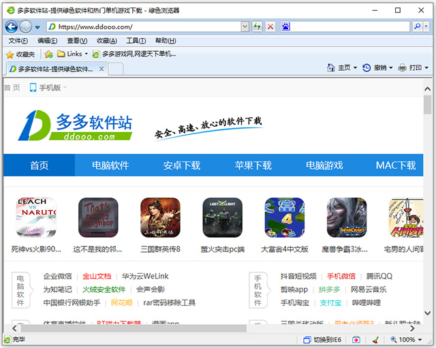
Task: Click the red 手机微信 link
Action: tap(341, 276)
